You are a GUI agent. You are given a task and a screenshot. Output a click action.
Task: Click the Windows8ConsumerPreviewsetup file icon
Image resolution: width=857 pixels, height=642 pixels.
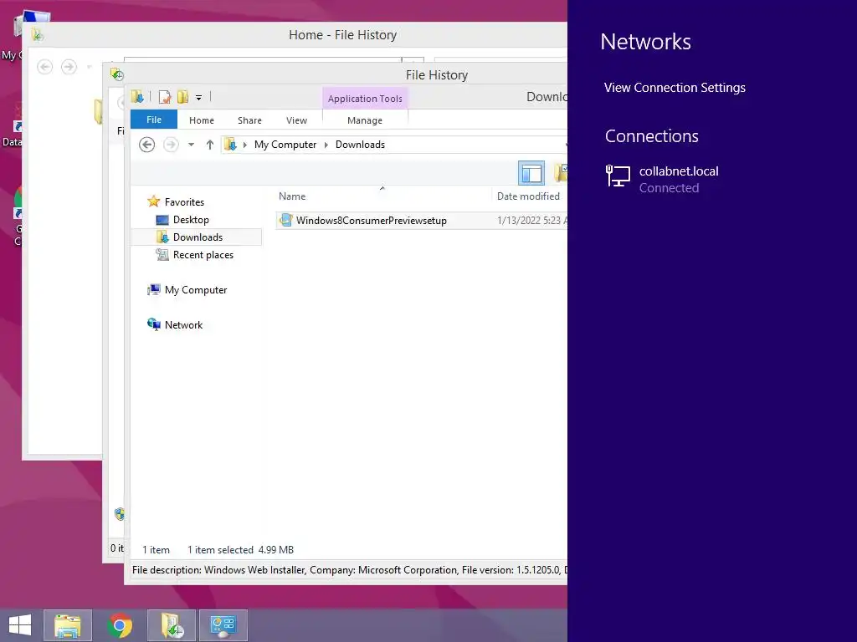click(286, 220)
